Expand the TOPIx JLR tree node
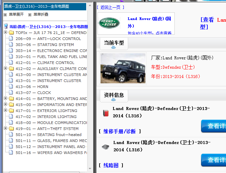 coord(5,32)
